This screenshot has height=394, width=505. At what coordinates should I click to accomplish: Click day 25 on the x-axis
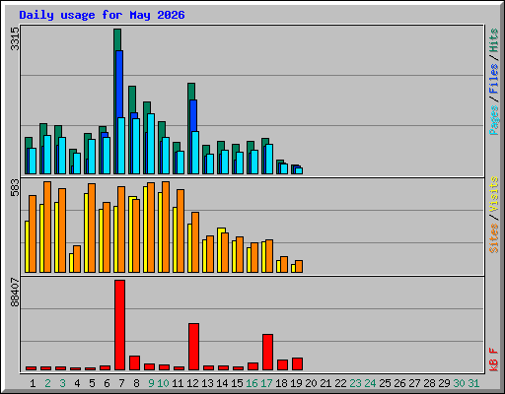385,383
